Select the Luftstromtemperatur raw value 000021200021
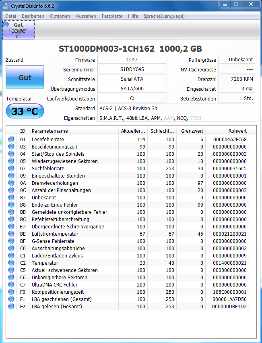 pos(230,234)
